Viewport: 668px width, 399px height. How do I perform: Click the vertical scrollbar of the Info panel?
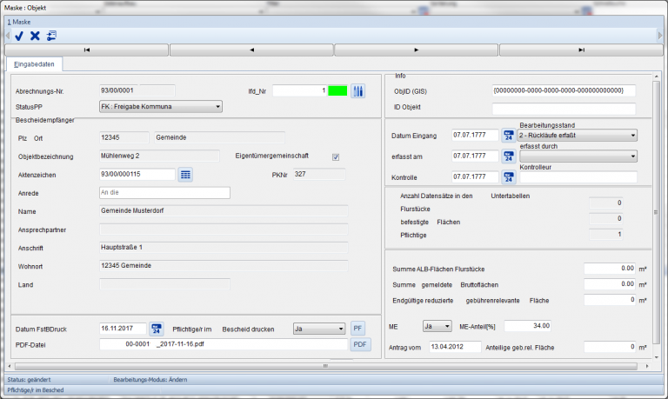[x=656, y=213]
